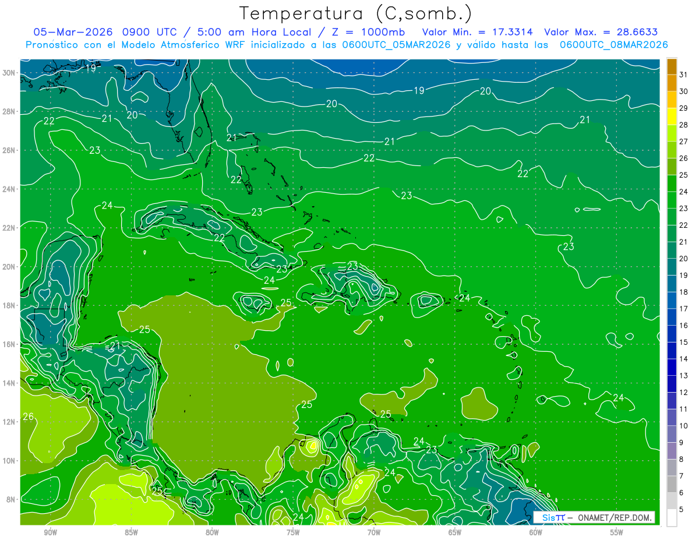Click the latitude label 26N
This screenshot has width=699, height=540.
(x=9, y=150)
